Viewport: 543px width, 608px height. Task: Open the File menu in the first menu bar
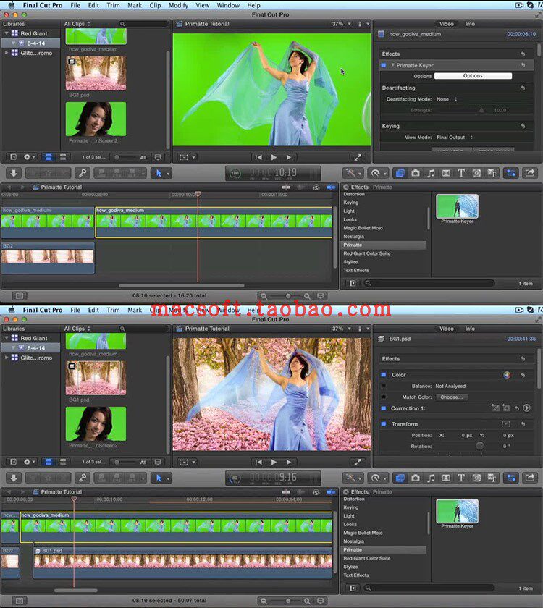pos(75,5)
